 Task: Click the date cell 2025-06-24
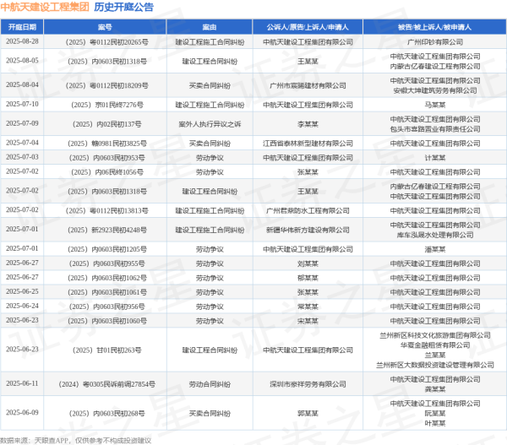tap(22, 306)
